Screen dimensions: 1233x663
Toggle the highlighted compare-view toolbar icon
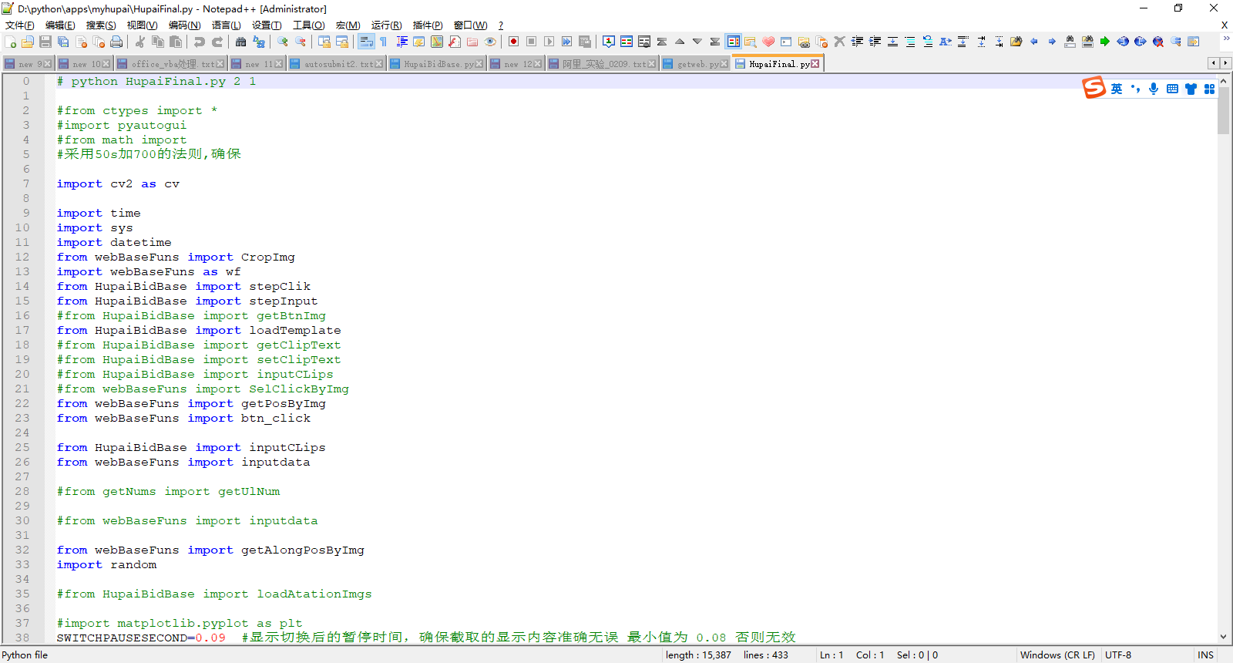pyautogui.click(x=733, y=42)
